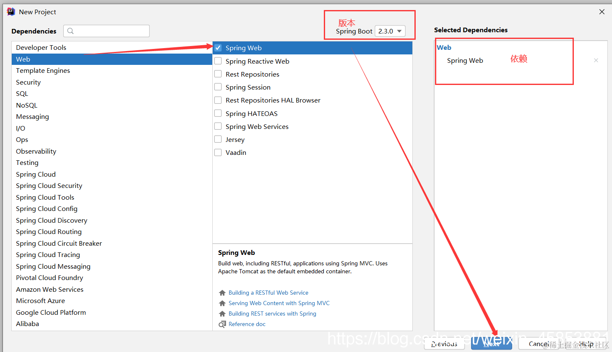Viewport: 612px width, 352px height.
Task: Remove Spring Web from selected dependencies
Action: (596, 60)
